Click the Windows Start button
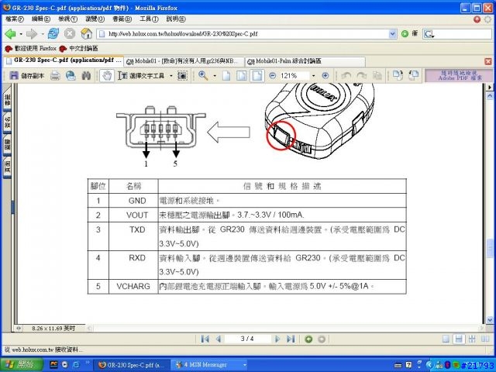Image resolution: width=496 pixels, height=372 pixels. (21, 365)
